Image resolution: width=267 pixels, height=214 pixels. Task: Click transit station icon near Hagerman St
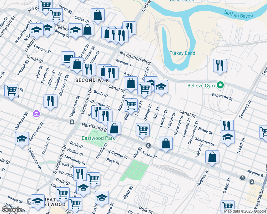72,122
